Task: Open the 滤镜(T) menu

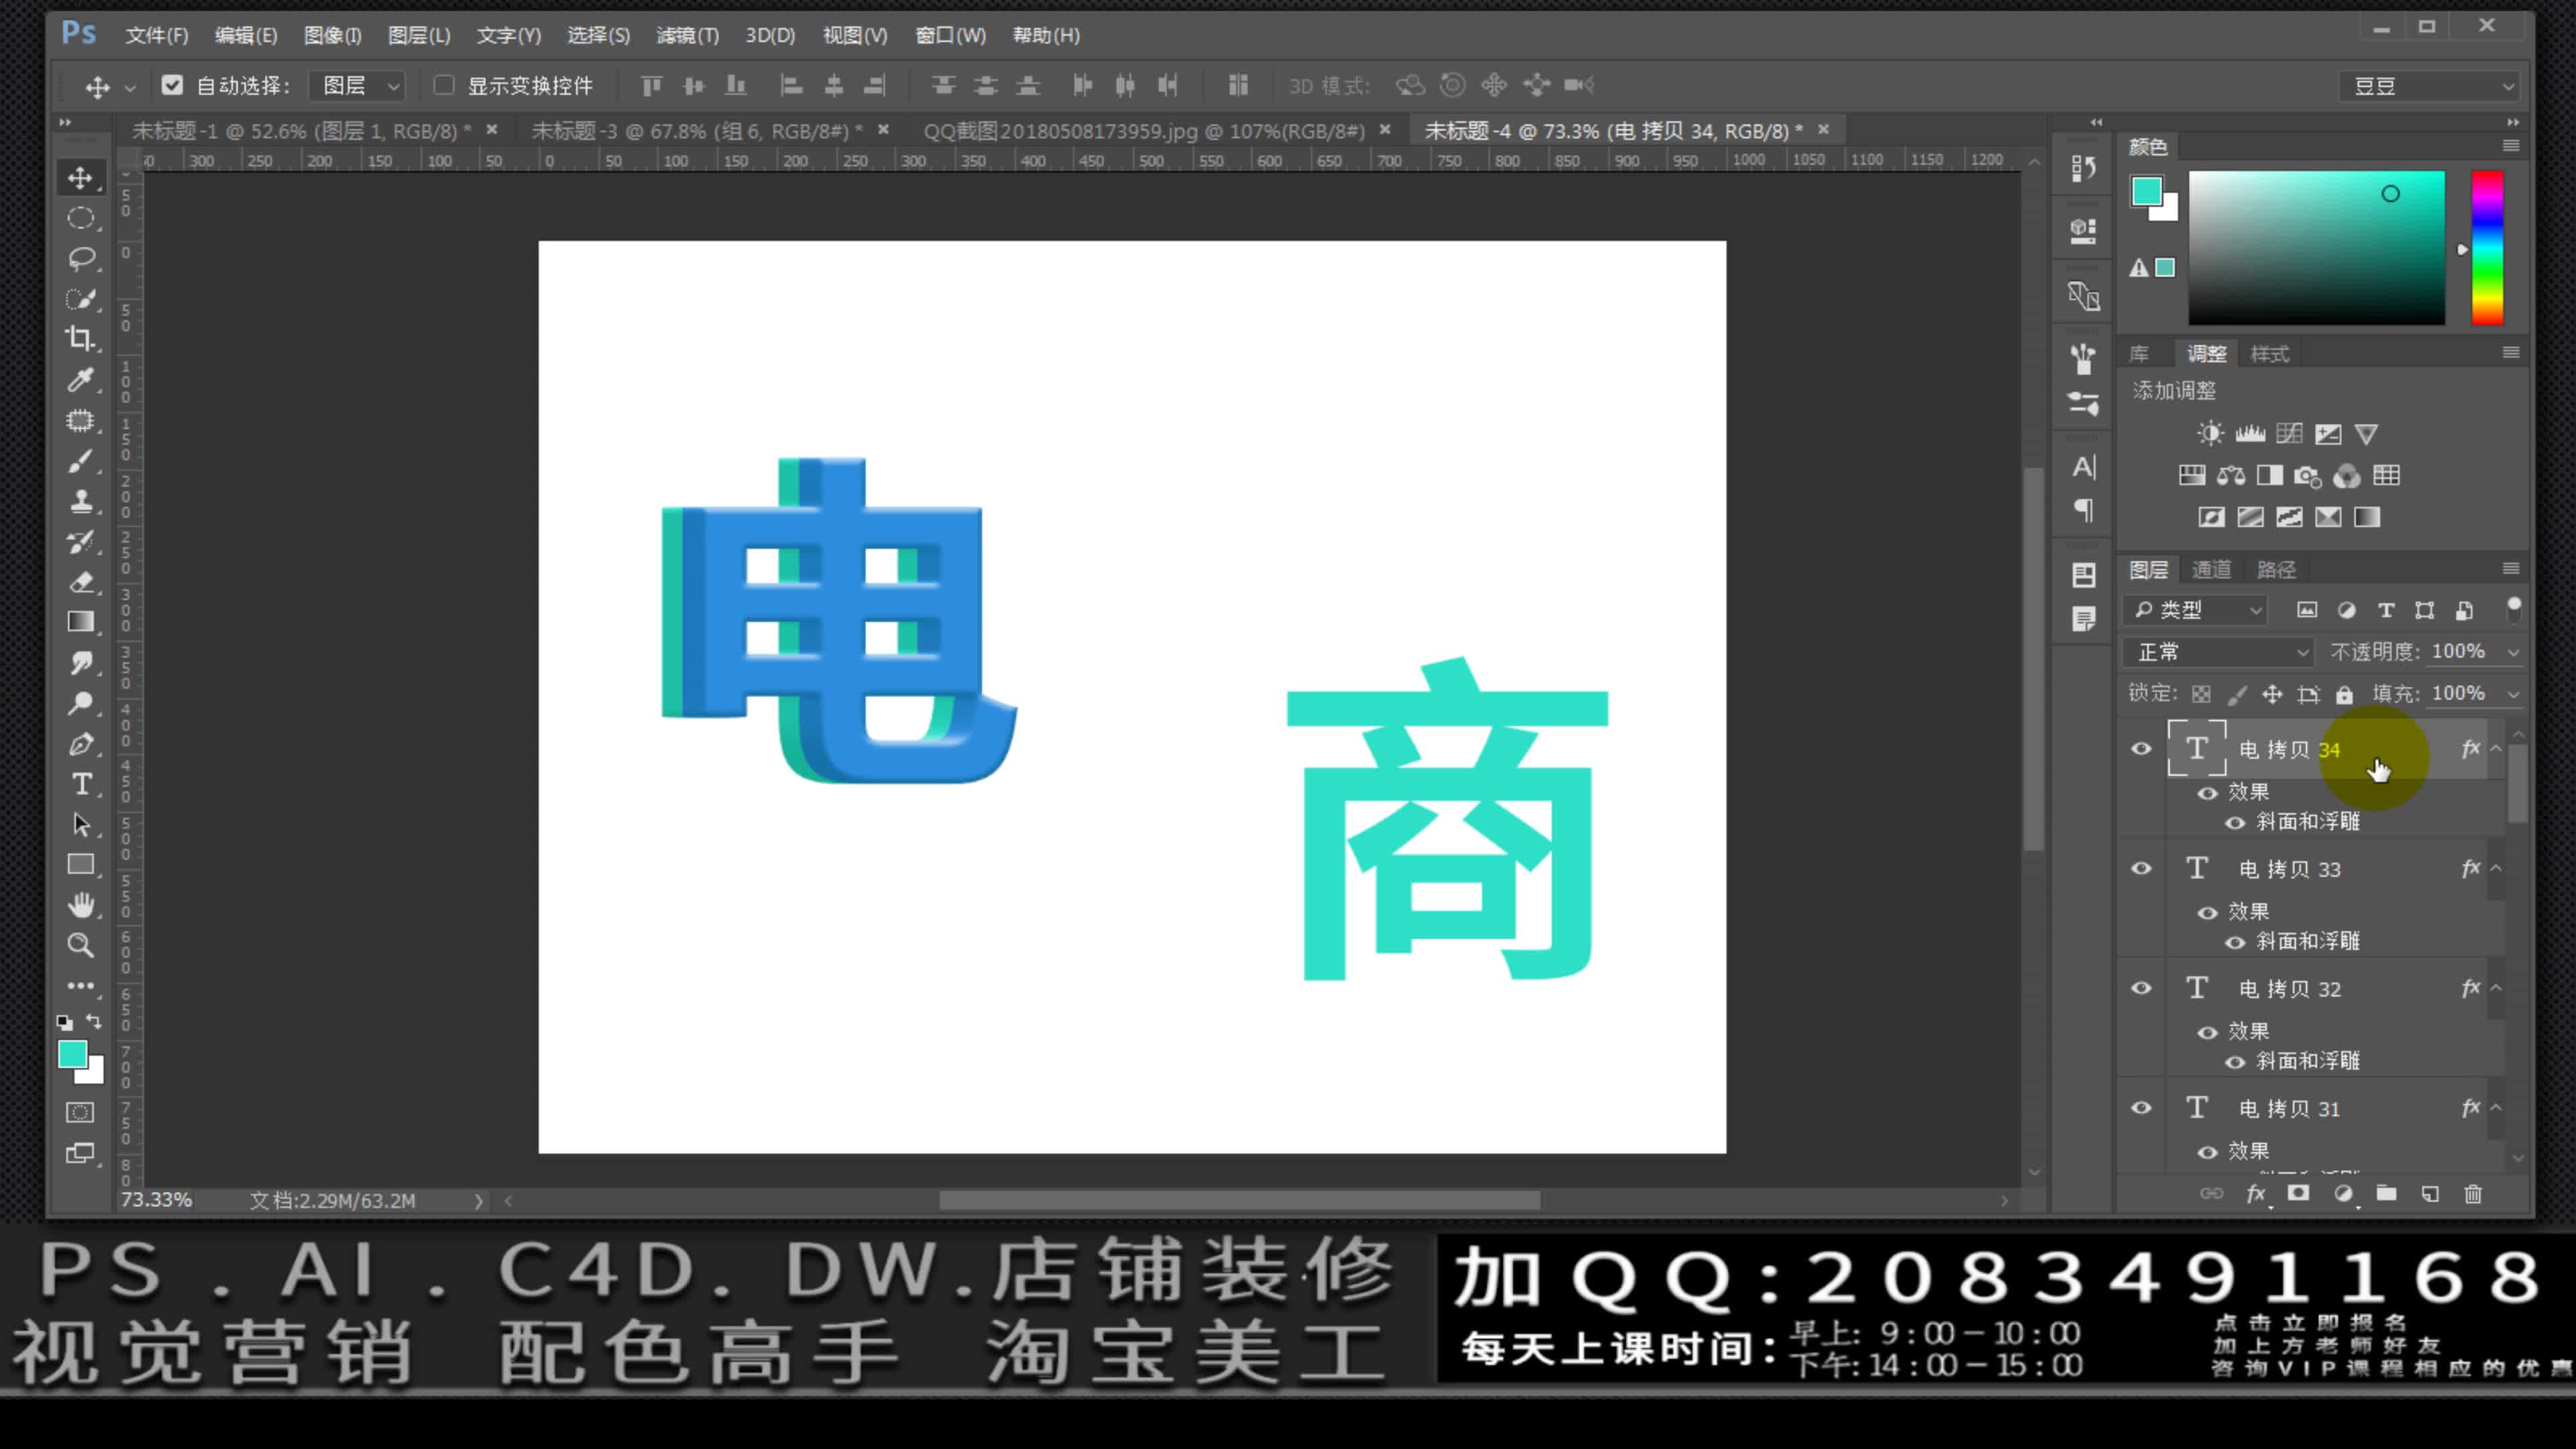Action: point(687,35)
